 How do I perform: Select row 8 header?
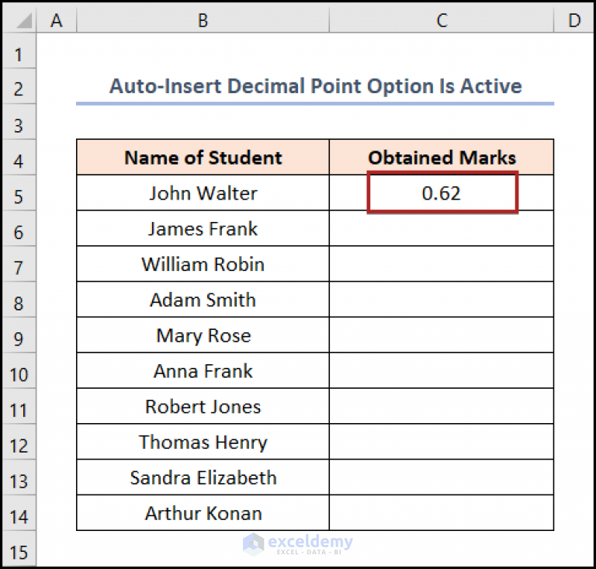[19, 300]
